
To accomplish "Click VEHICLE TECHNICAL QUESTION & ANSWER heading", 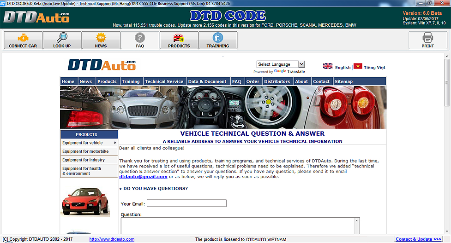I will click(252, 133).
